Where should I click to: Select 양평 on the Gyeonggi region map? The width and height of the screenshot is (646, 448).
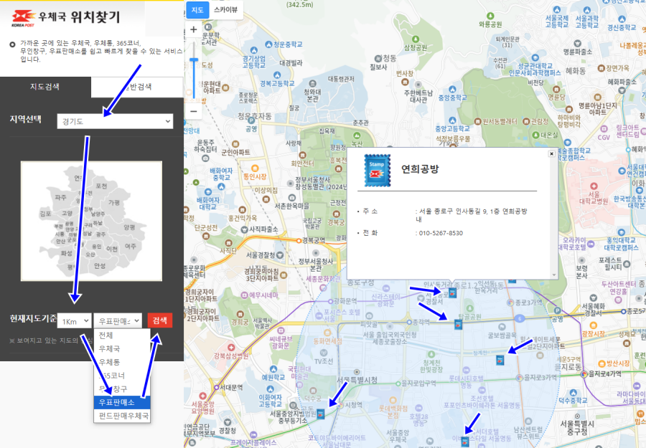129,227
